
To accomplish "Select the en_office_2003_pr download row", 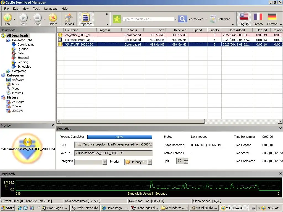I will pos(170,35).
